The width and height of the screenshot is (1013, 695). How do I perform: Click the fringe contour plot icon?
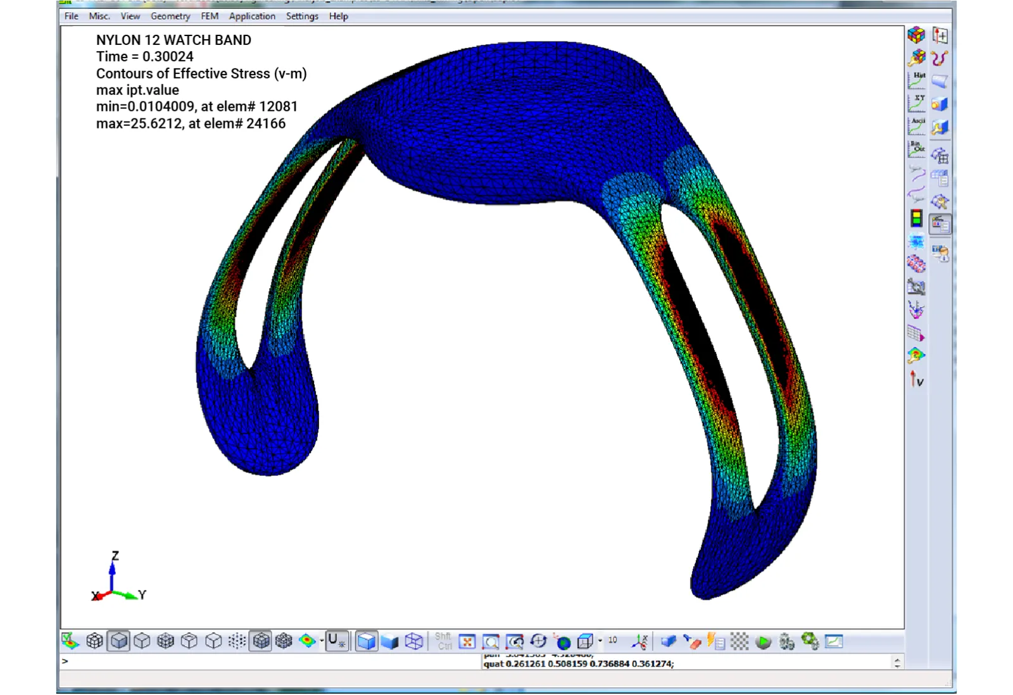(x=307, y=641)
